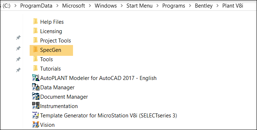
Task: Navigate to ProgramData in the address bar
Action: (x=36, y=6)
